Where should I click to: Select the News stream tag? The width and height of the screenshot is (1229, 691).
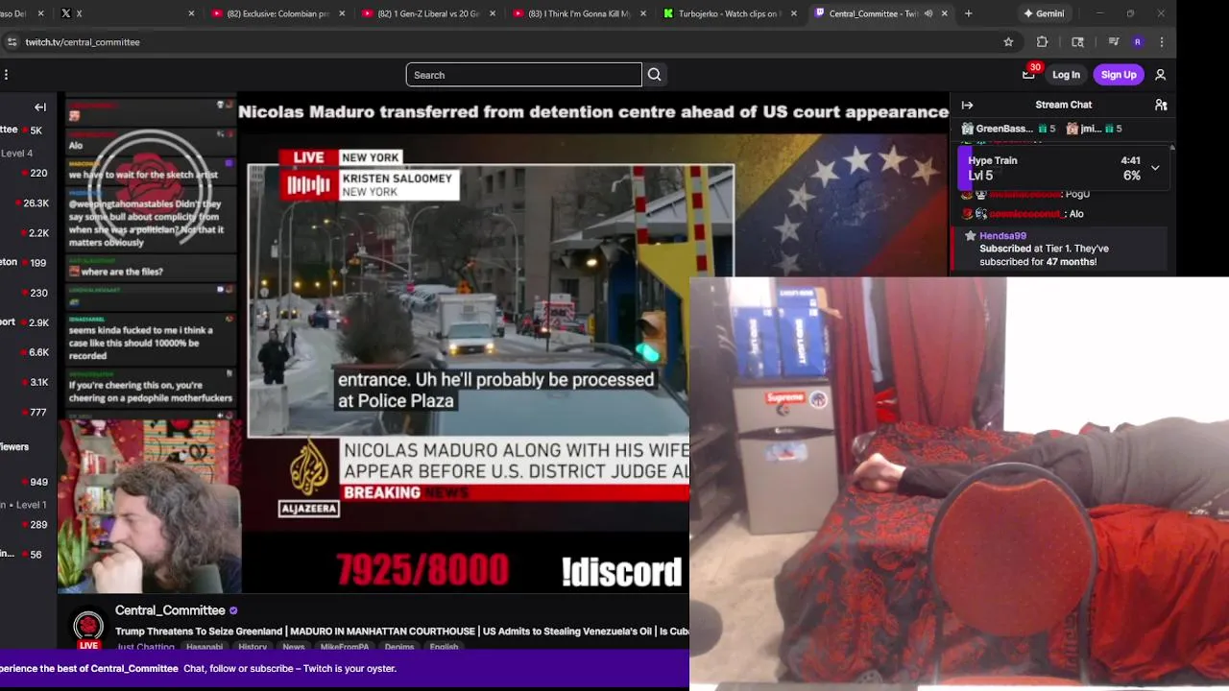(x=294, y=647)
